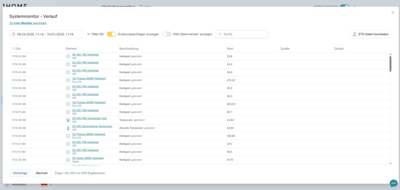Focus the Suche search field
Viewport: 400px width, 190px height.
(x=242, y=34)
